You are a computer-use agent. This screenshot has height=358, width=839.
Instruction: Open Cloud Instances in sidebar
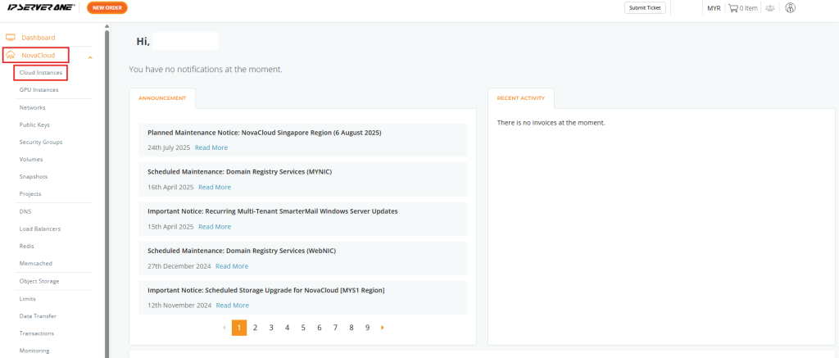pos(41,72)
